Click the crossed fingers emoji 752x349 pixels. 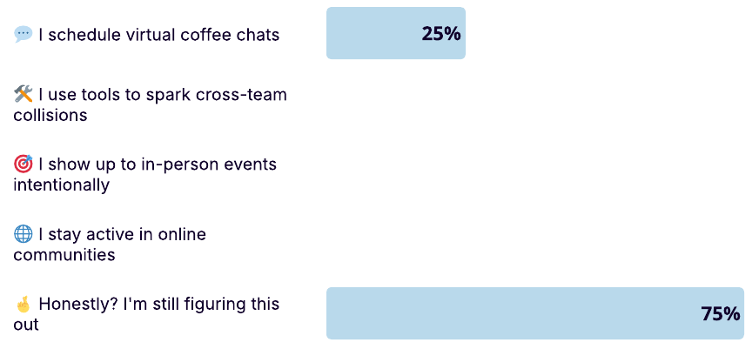coord(23,304)
